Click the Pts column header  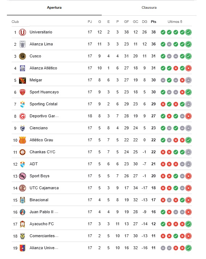click(153, 22)
